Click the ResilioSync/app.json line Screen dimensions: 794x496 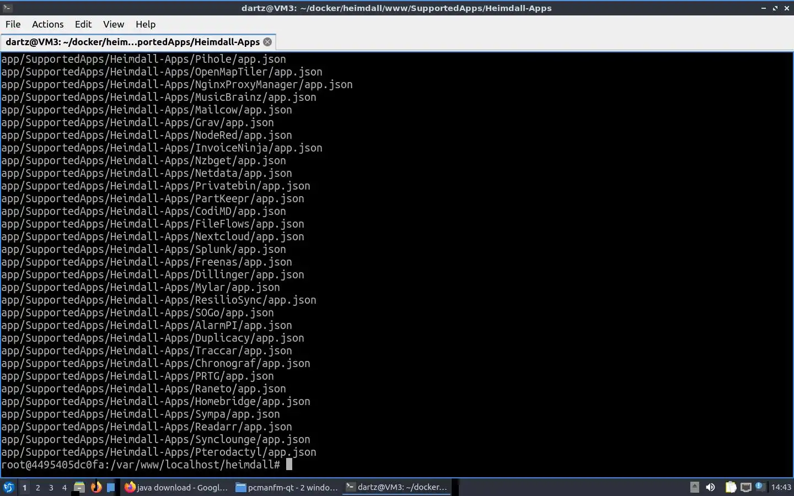point(159,300)
